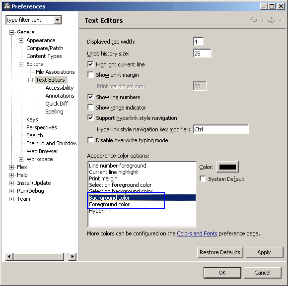
Task: Open the back history dropdown arrow
Action: tap(263, 21)
